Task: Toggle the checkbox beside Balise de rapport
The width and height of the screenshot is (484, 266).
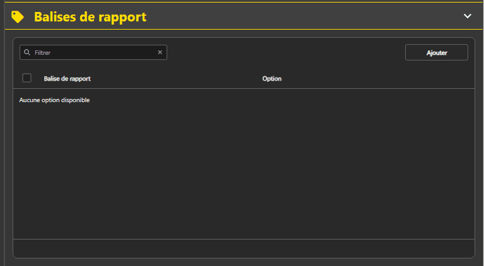Action: click(27, 78)
